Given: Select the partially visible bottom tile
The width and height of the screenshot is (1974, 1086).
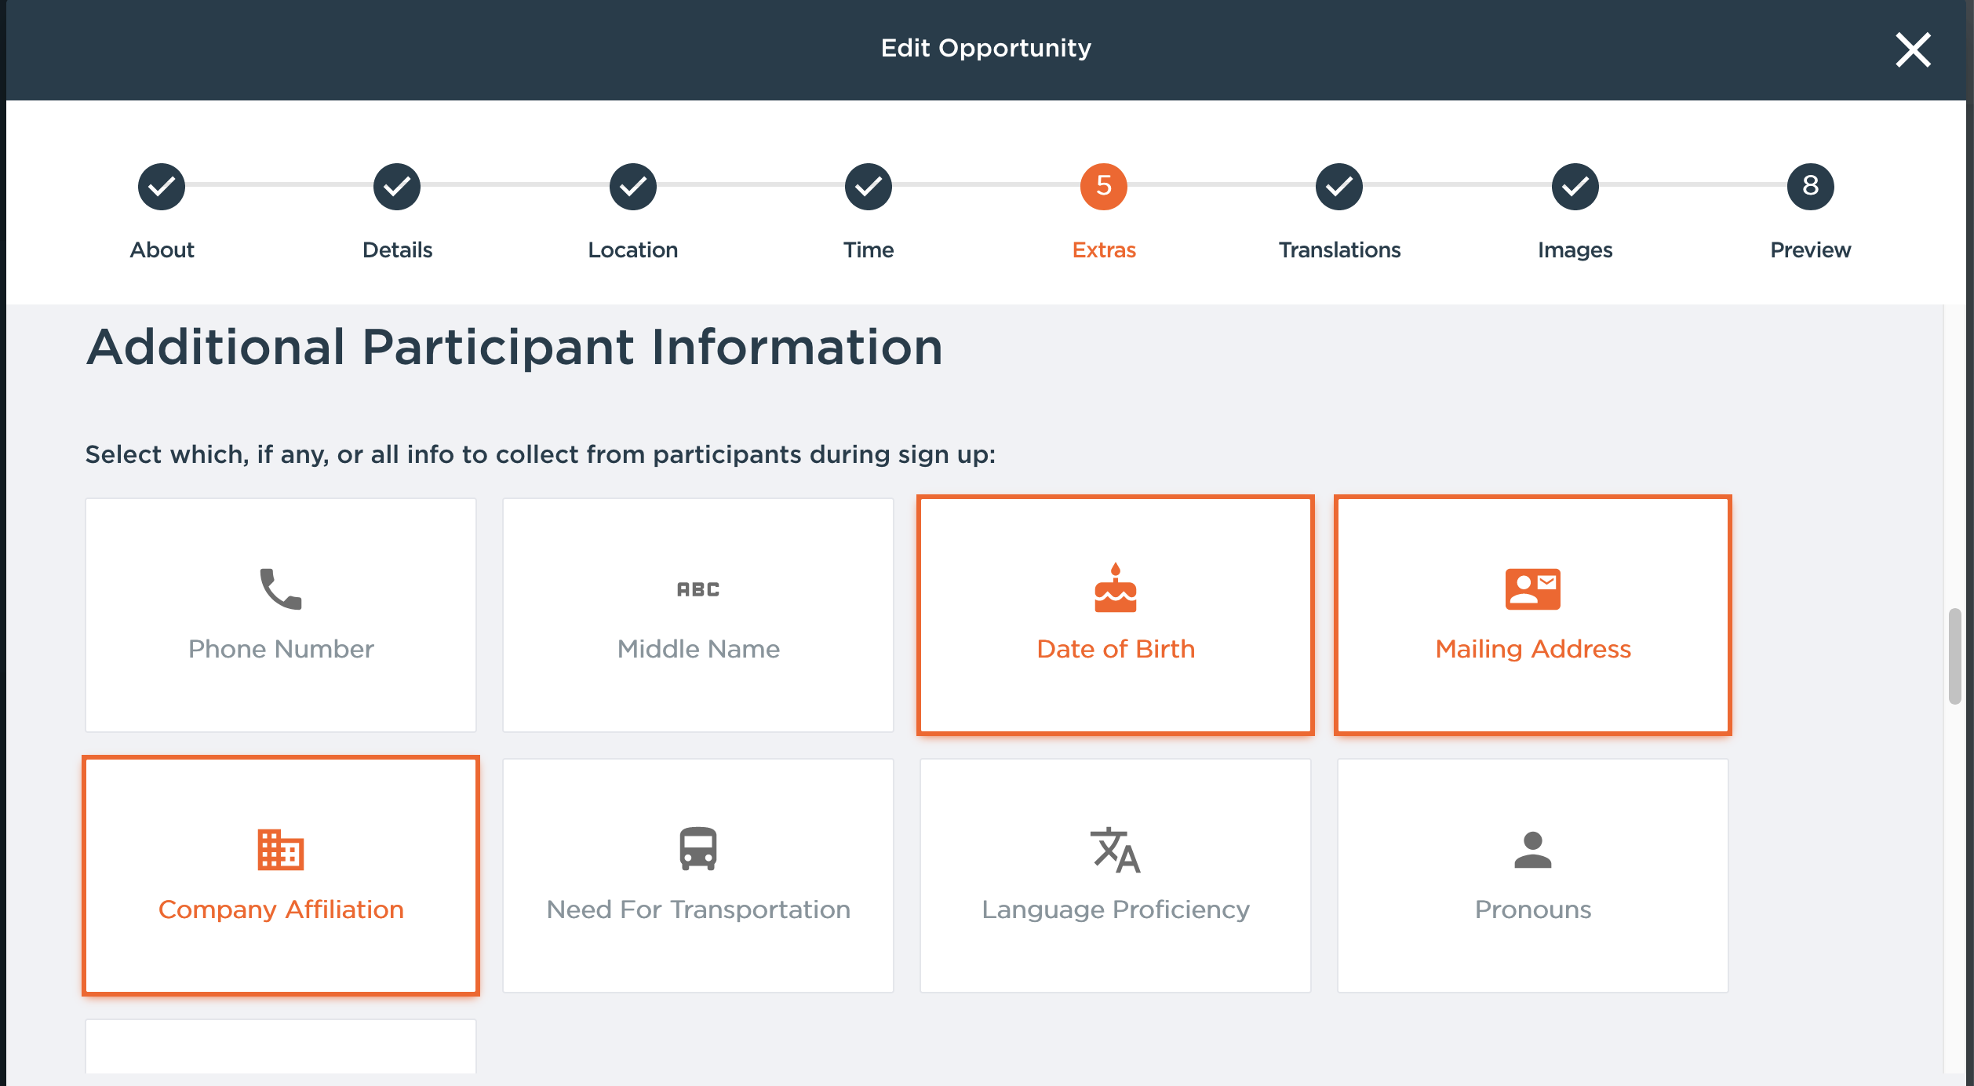Looking at the screenshot, I should (280, 1047).
